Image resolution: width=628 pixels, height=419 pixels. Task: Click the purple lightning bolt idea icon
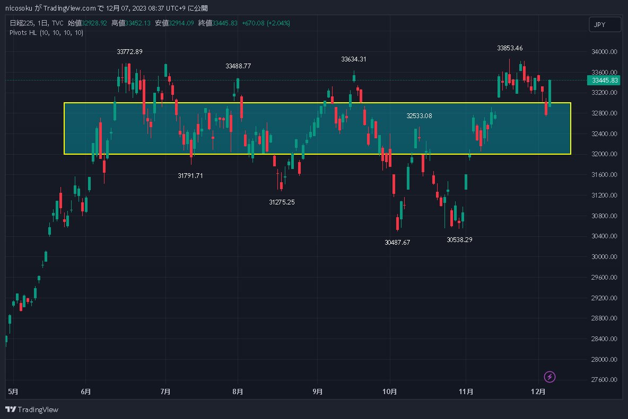[549, 377]
